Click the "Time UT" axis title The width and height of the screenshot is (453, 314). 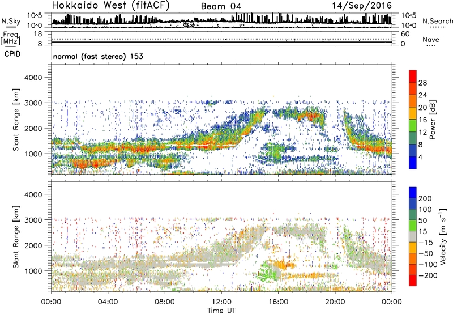(x=221, y=310)
